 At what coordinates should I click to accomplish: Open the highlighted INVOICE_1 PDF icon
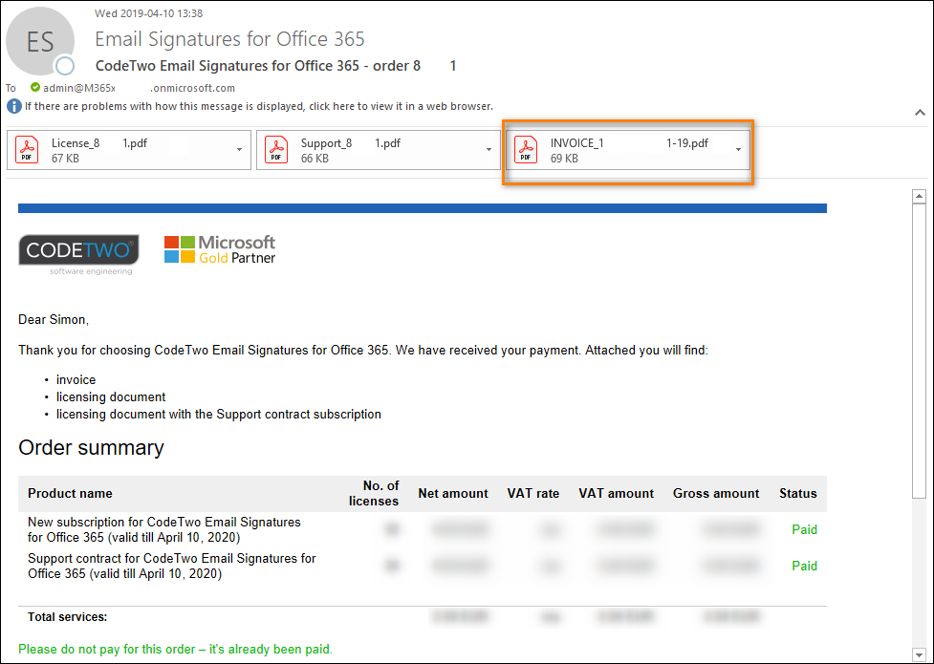tap(525, 150)
